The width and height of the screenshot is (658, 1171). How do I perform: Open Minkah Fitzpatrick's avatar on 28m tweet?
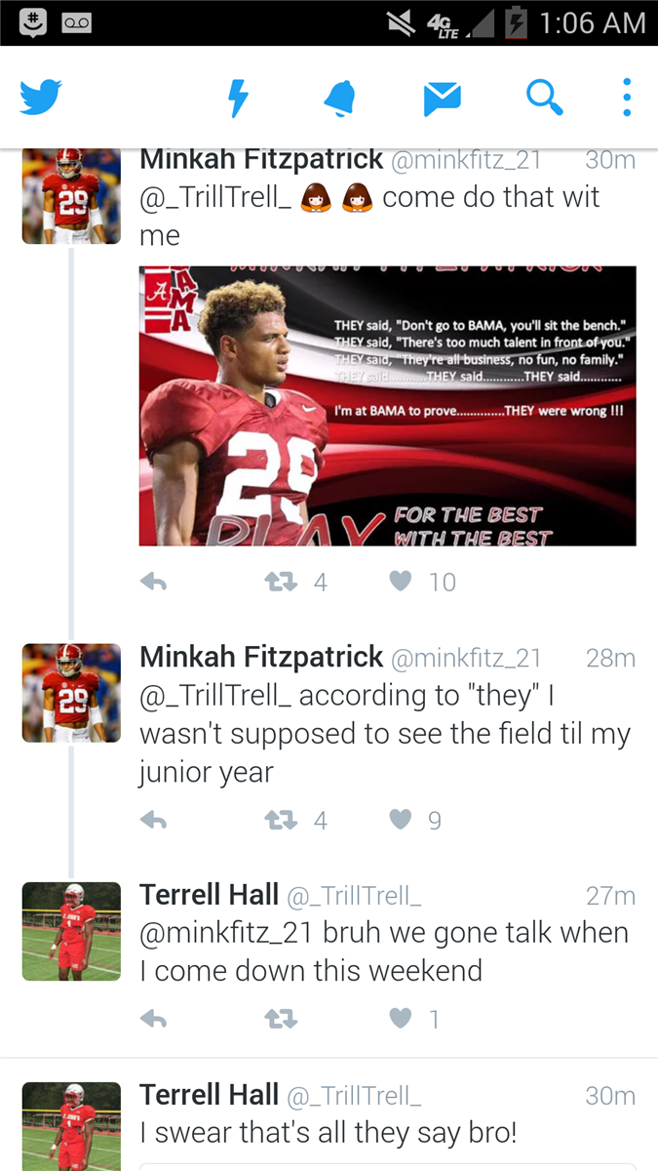click(71, 693)
